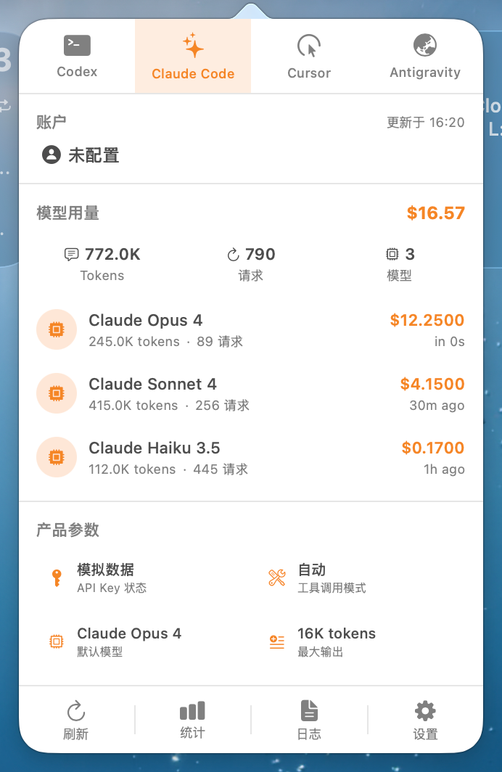Select the Codex terminal icon
Screen dimensions: 502x772
[x=77, y=45]
